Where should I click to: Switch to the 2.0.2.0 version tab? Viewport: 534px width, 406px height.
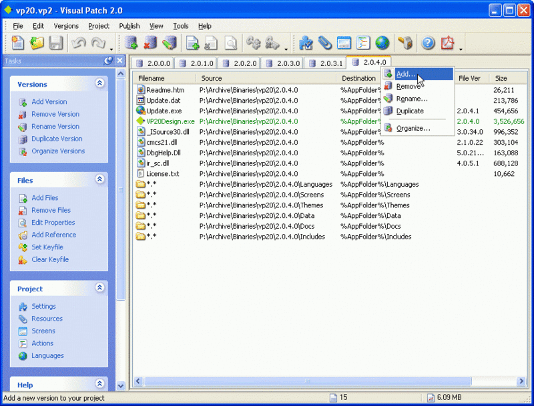[x=239, y=63]
